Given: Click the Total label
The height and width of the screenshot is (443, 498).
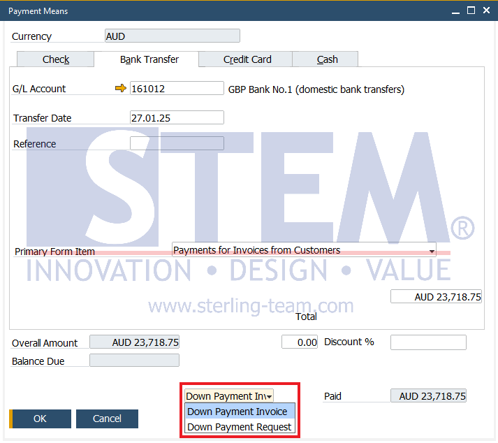Looking at the screenshot, I should tap(306, 317).
